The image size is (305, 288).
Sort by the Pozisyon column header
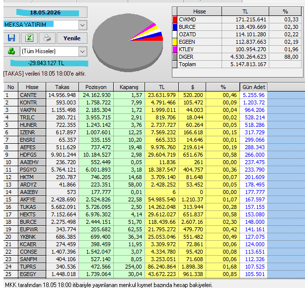click(96, 87)
